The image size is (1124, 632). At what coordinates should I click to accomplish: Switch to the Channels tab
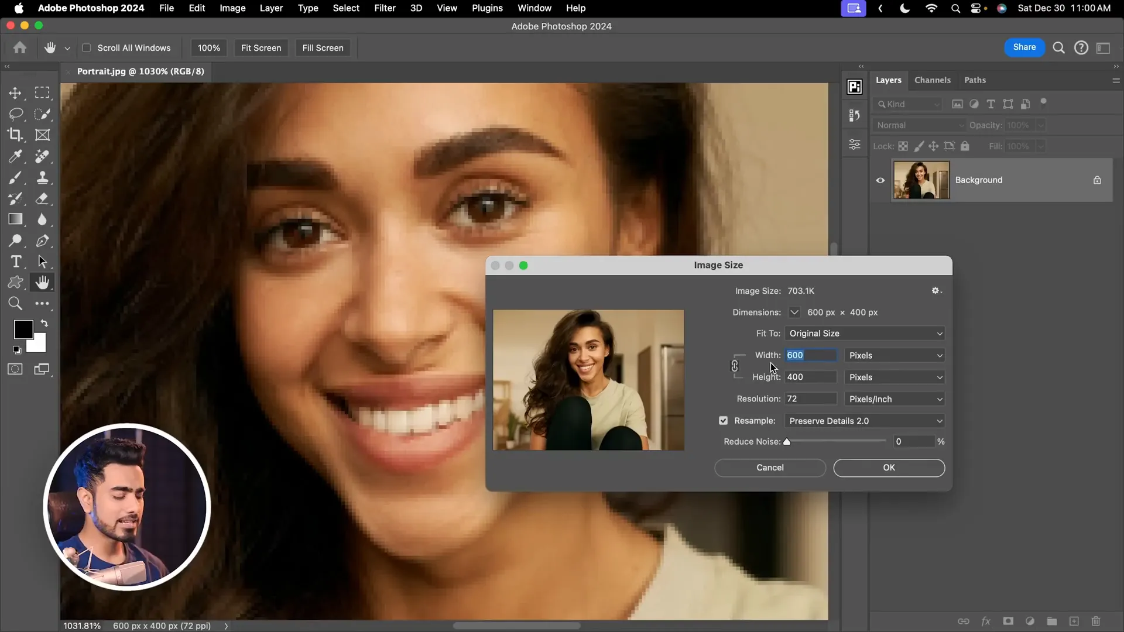932,80
